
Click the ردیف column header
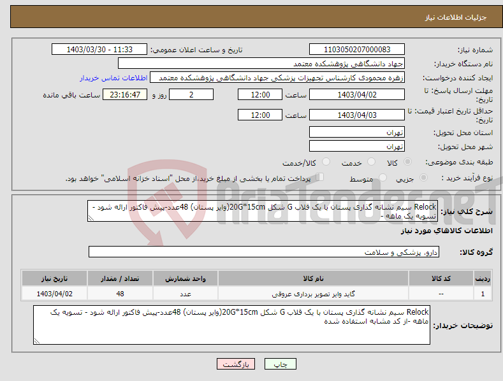[483, 278]
